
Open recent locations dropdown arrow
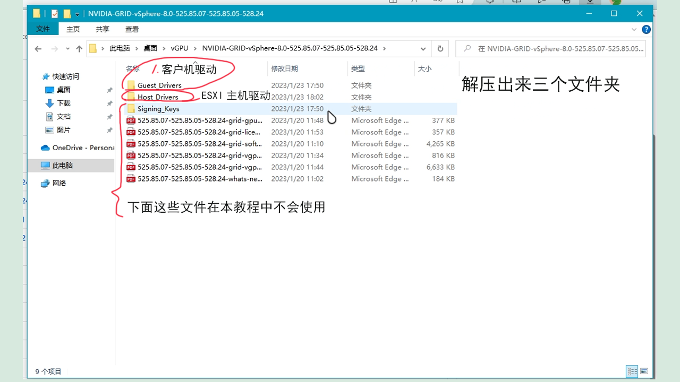[67, 48]
